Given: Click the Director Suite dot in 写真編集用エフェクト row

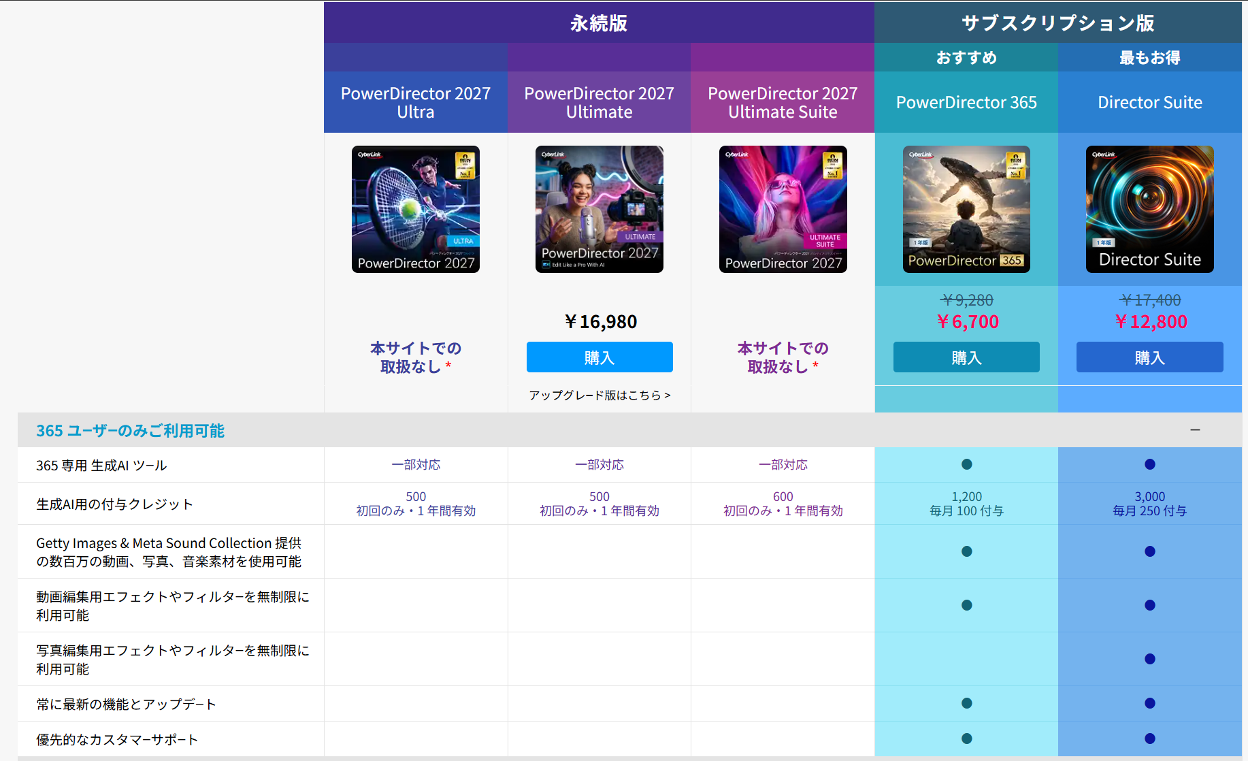Looking at the screenshot, I should (x=1150, y=659).
